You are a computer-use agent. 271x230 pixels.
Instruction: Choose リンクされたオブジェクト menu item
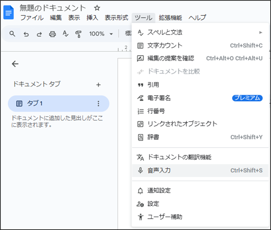point(200,124)
